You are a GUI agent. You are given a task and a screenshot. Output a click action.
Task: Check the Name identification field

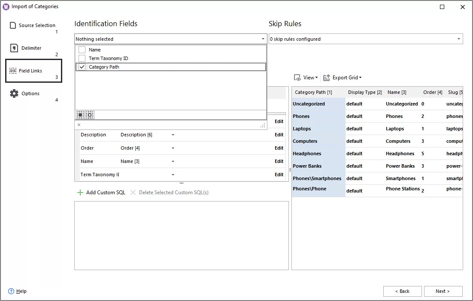point(82,49)
